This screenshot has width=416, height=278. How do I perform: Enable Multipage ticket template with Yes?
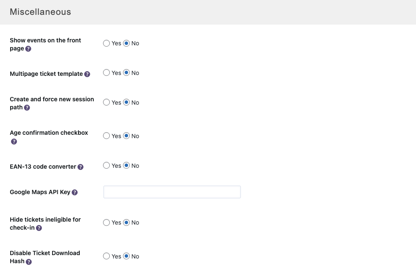point(106,73)
